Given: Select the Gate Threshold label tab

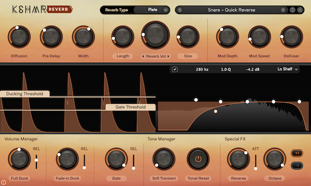Looking at the screenshot, I should pyautogui.click(x=131, y=107).
